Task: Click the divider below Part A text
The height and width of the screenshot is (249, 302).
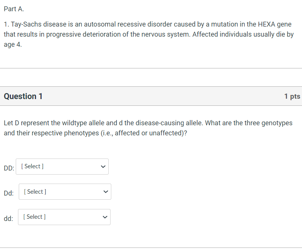Action: tap(151, 68)
